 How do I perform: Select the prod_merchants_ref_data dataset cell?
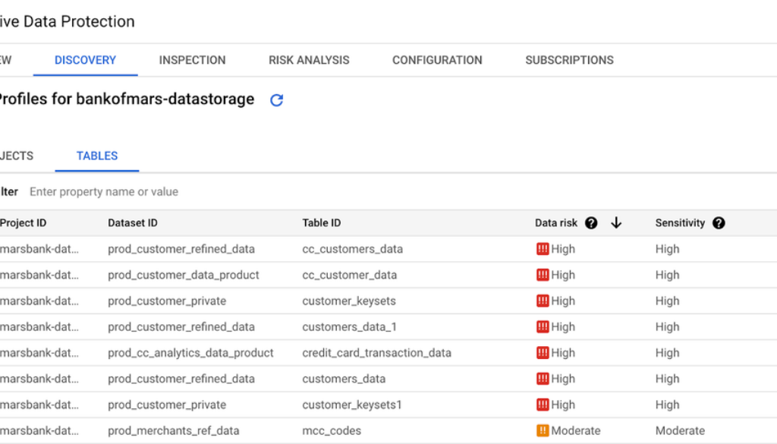174,430
